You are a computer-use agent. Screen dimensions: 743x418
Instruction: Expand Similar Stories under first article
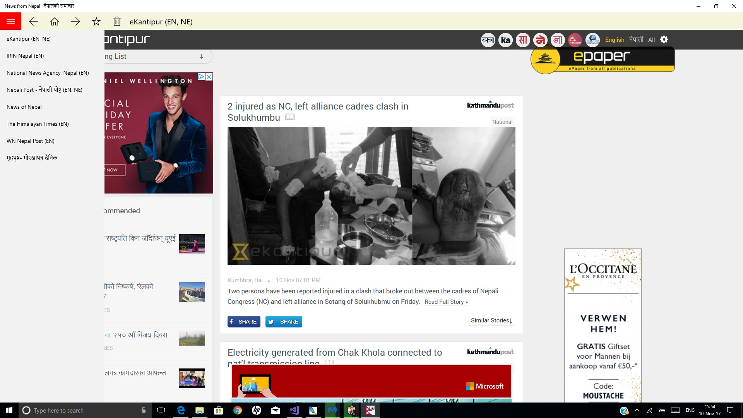click(x=491, y=320)
